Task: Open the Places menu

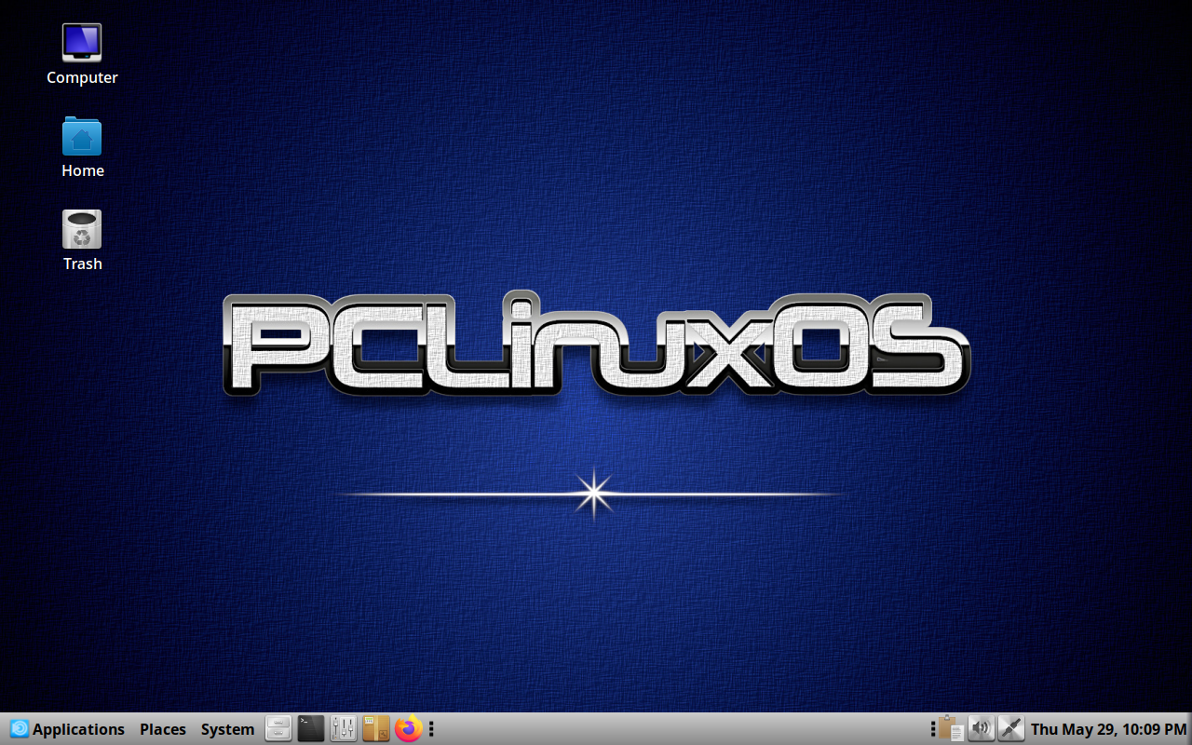Action: click(x=163, y=729)
